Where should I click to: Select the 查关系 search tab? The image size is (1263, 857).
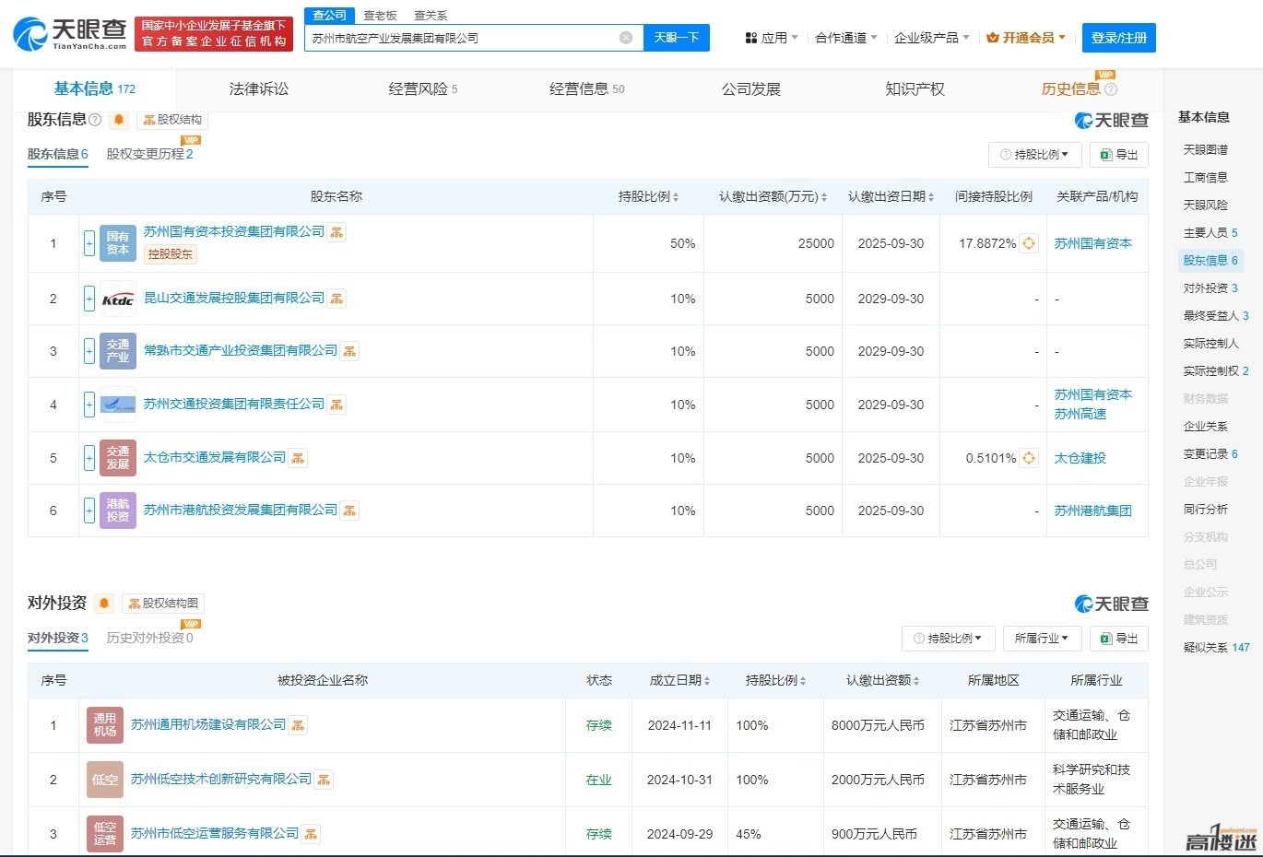pos(431,16)
